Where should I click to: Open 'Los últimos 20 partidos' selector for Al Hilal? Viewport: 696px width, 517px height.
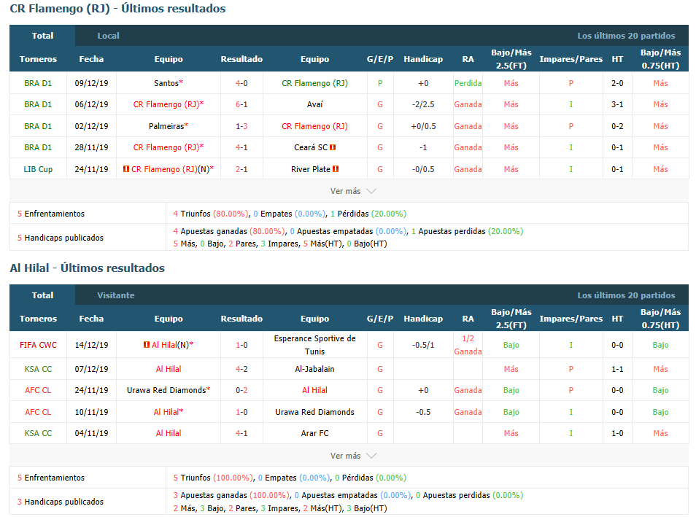pos(626,295)
